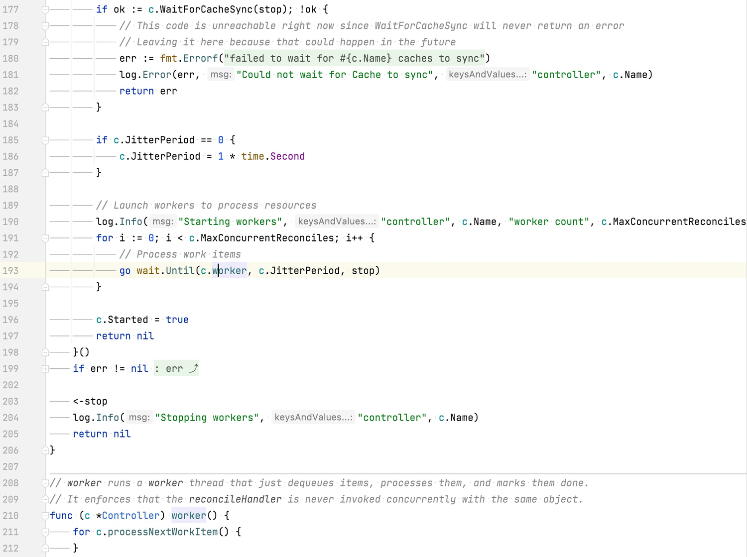Click line number 177 in the gutter
747x557 pixels.
tap(10, 9)
